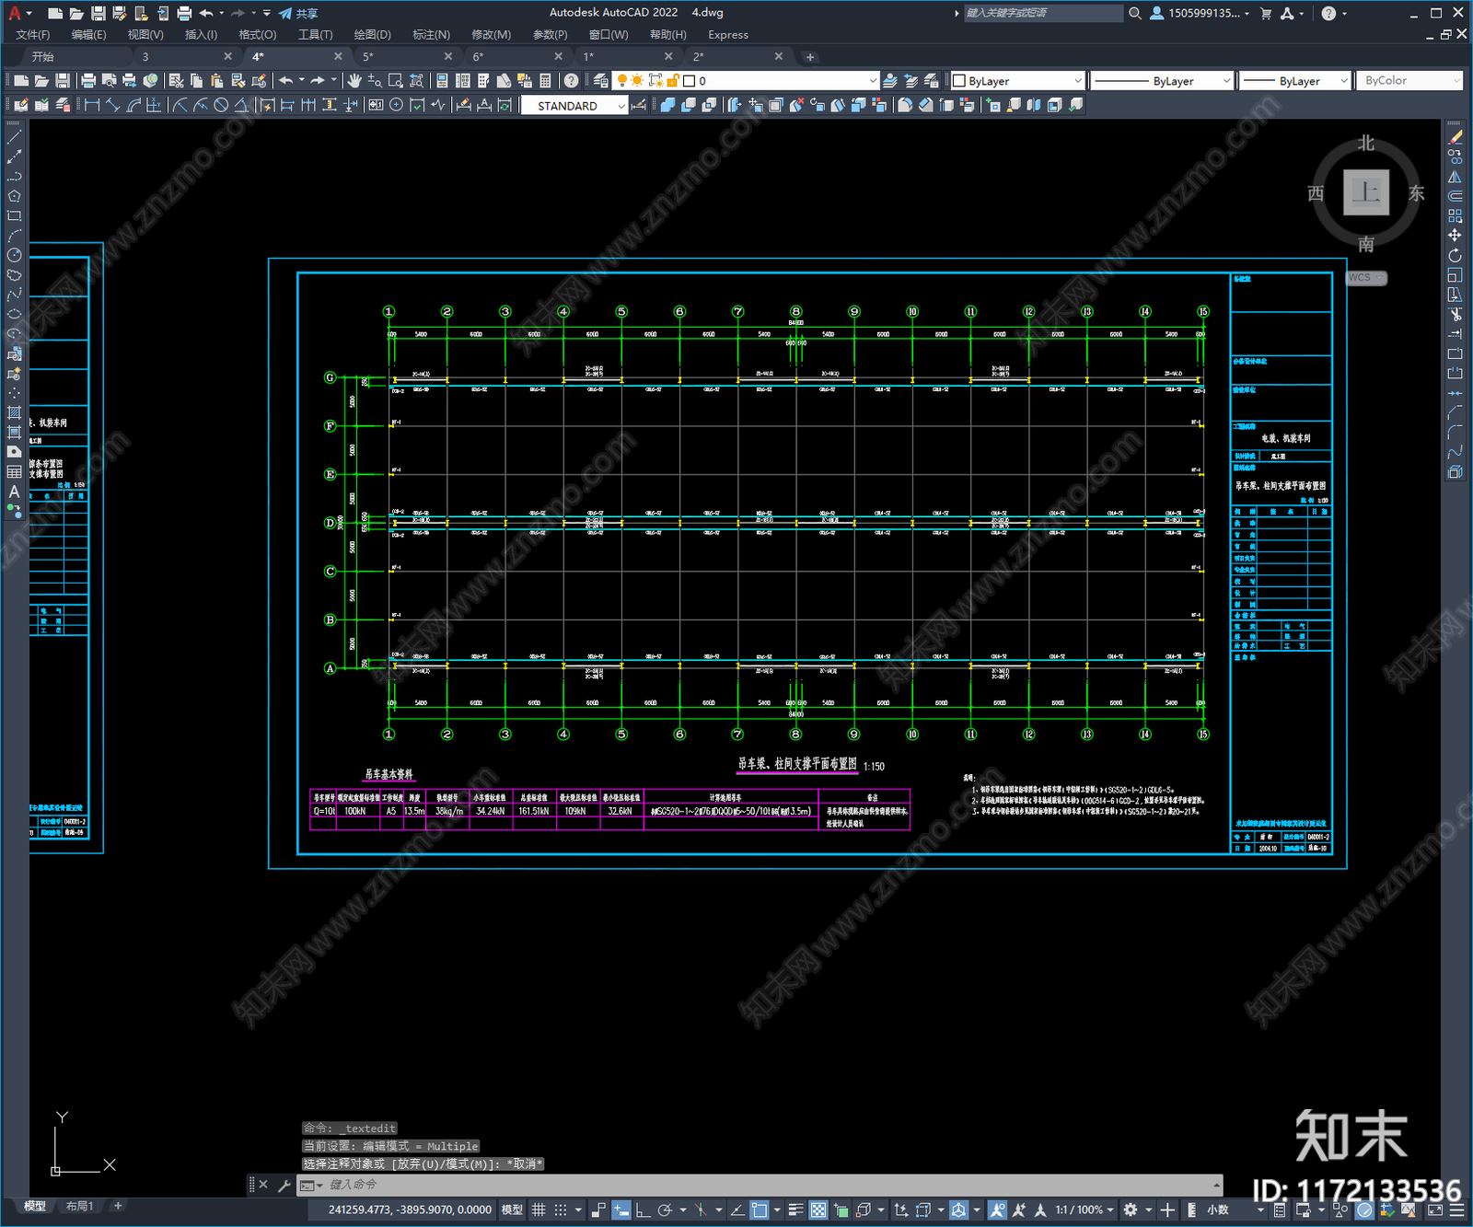The width and height of the screenshot is (1473, 1227).
Task: Select the Rectangle tool in draw toolbar
Action: pos(14,215)
